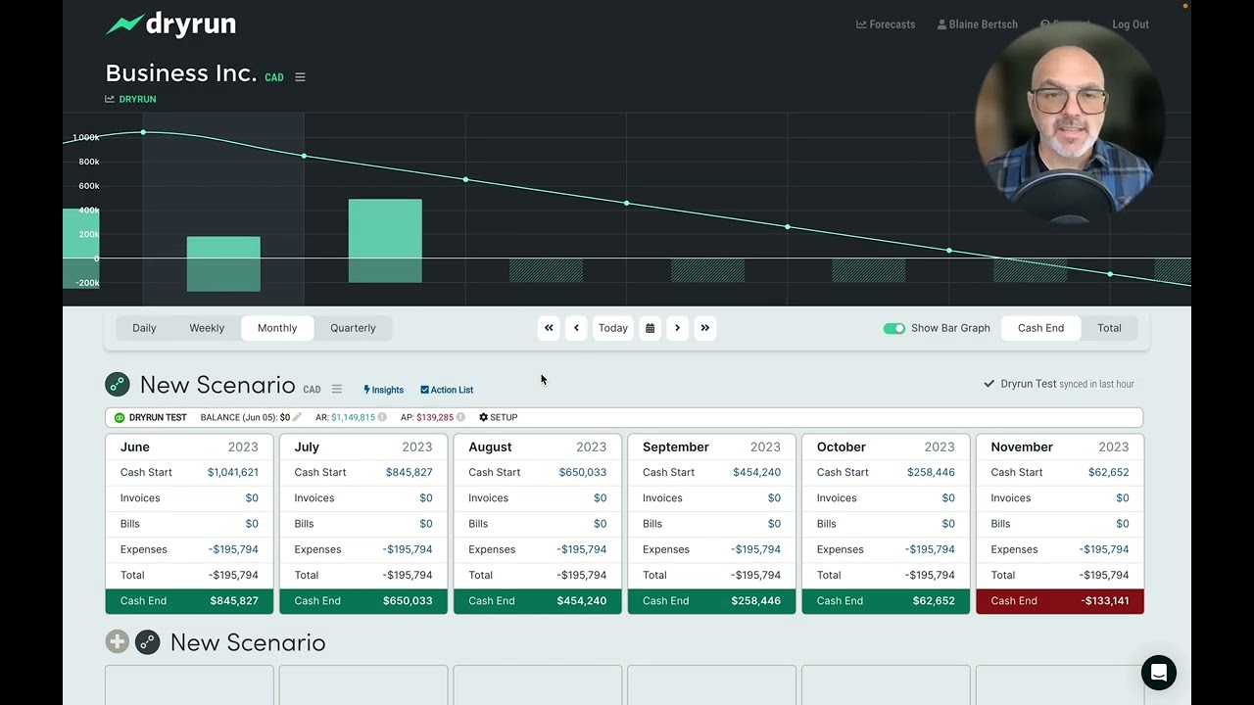Click the September Cash End $258,446 bar
1254x705 pixels.
pos(711,601)
